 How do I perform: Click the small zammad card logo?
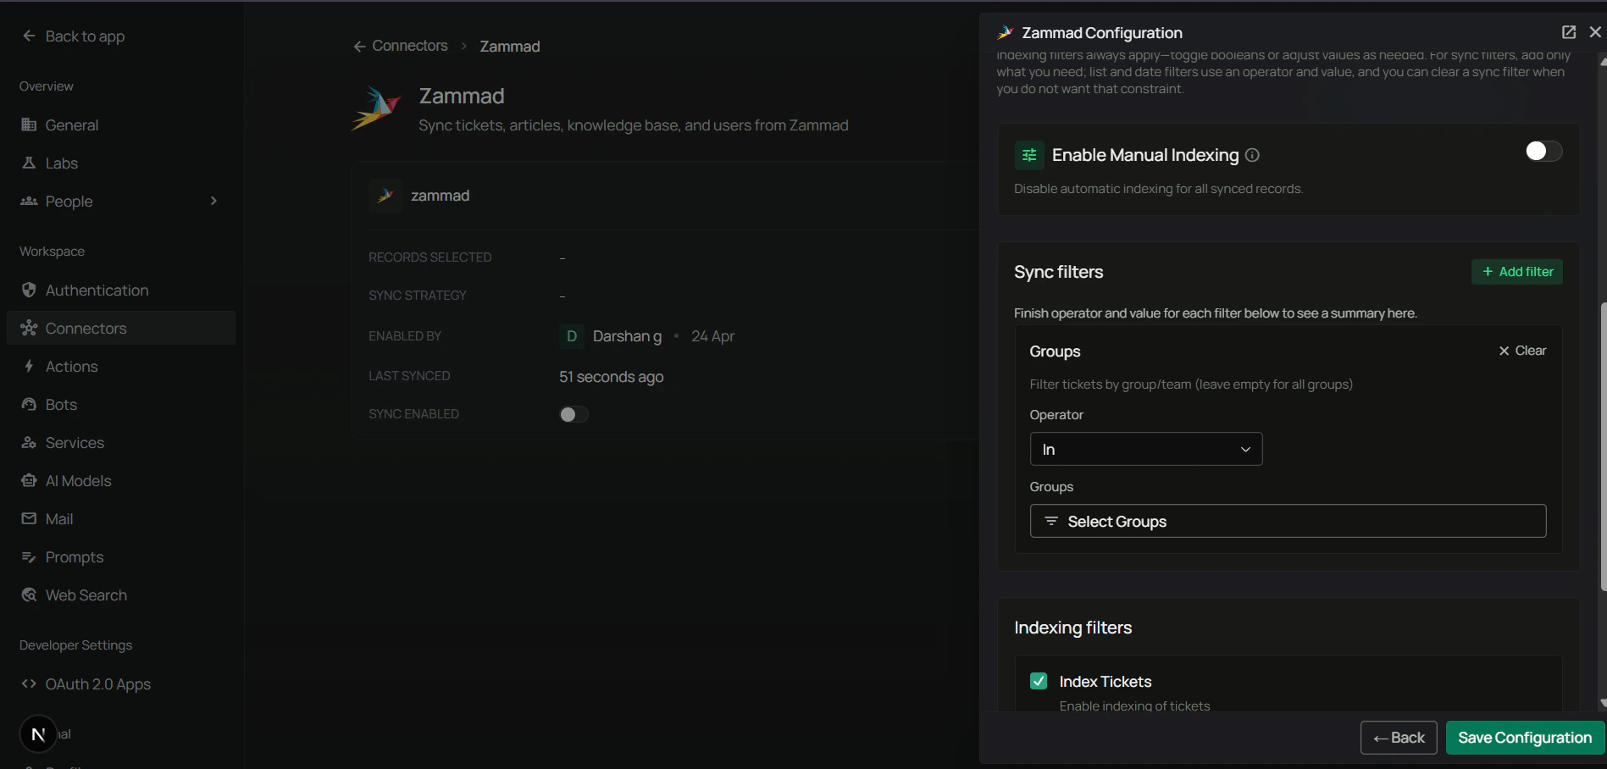(x=385, y=196)
